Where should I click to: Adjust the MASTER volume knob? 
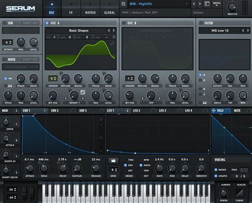click(x=232, y=7)
